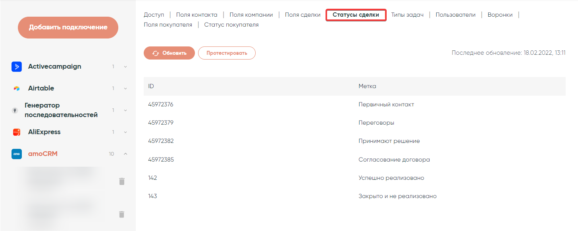The height and width of the screenshot is (231, 578).
Task: Click the Activecampaign logo icon
Action: click(x=17, y=67)
